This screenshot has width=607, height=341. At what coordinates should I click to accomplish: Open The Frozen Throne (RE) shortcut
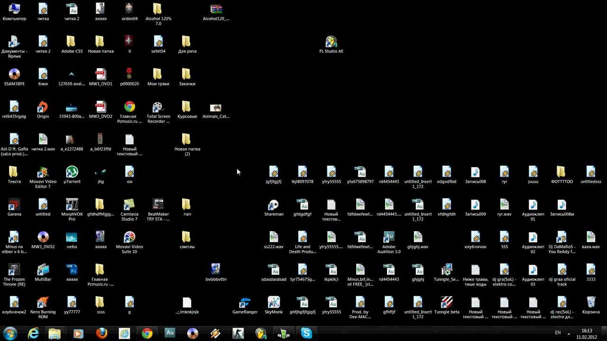point(14,276)
